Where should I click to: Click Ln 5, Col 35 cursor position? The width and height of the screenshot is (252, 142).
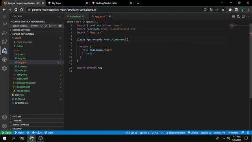click(131, 133)
